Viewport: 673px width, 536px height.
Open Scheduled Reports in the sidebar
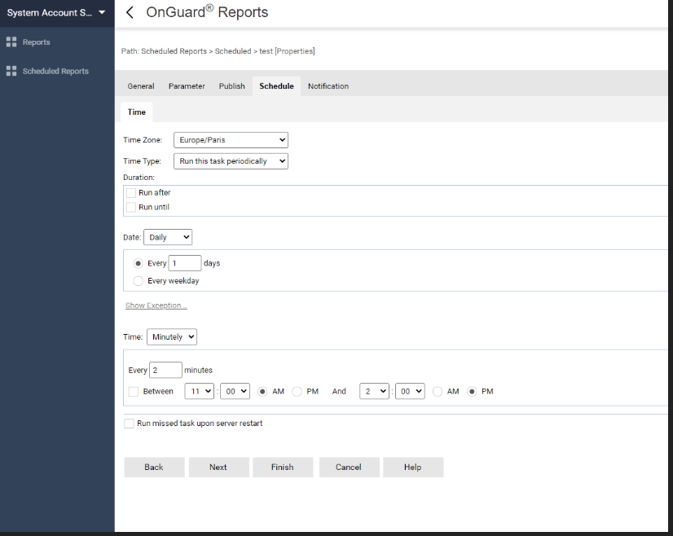click(55, 71)
